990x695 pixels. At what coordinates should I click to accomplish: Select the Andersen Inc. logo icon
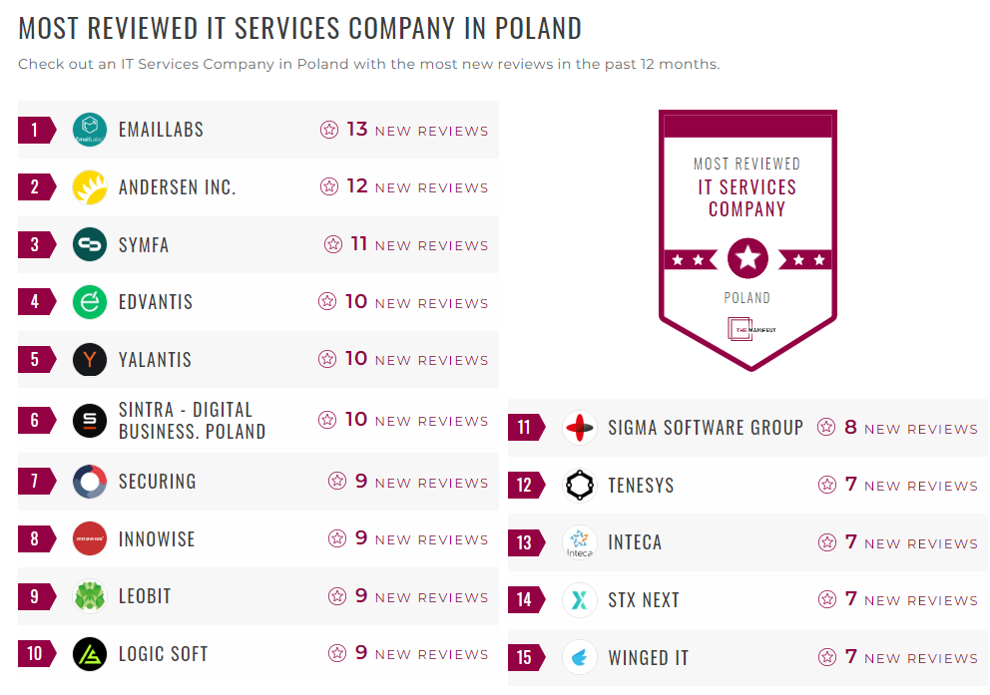[x=89, y=186]
